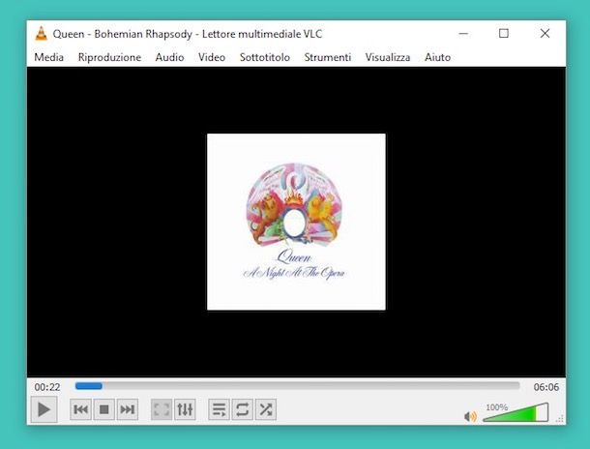
Task: Close the VLC window
Action: [x=545, y=34]
